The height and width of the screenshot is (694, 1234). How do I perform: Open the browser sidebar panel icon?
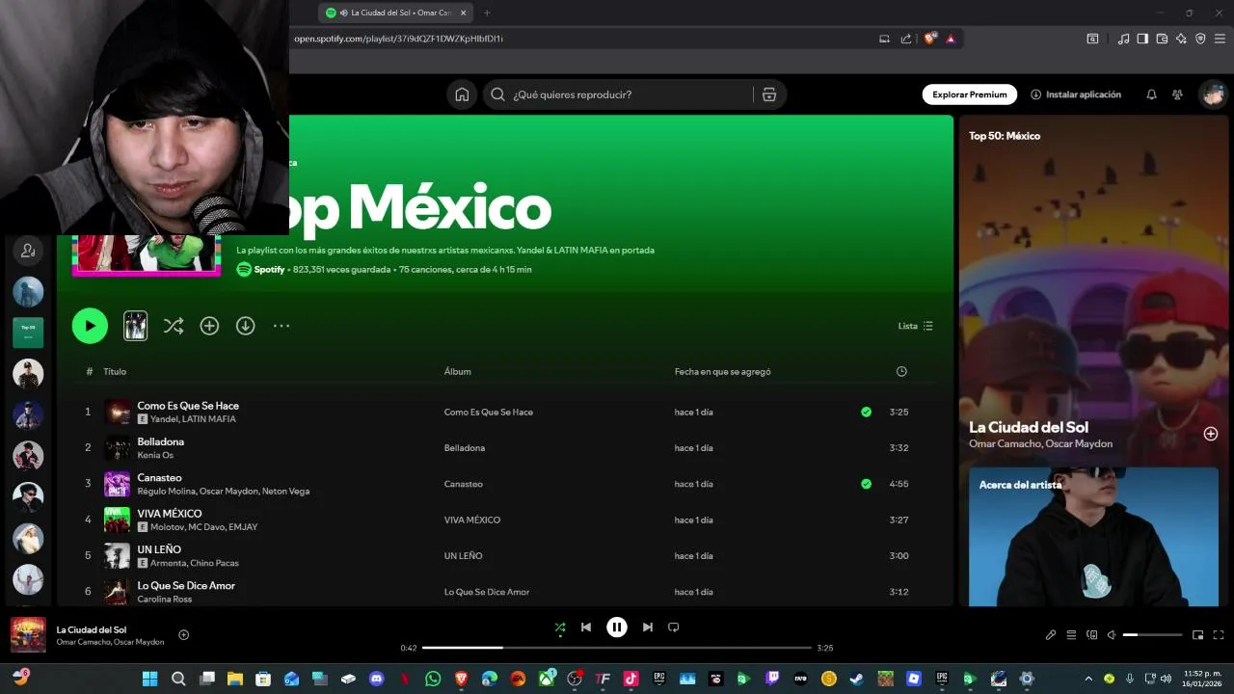tap(1142, 39)
